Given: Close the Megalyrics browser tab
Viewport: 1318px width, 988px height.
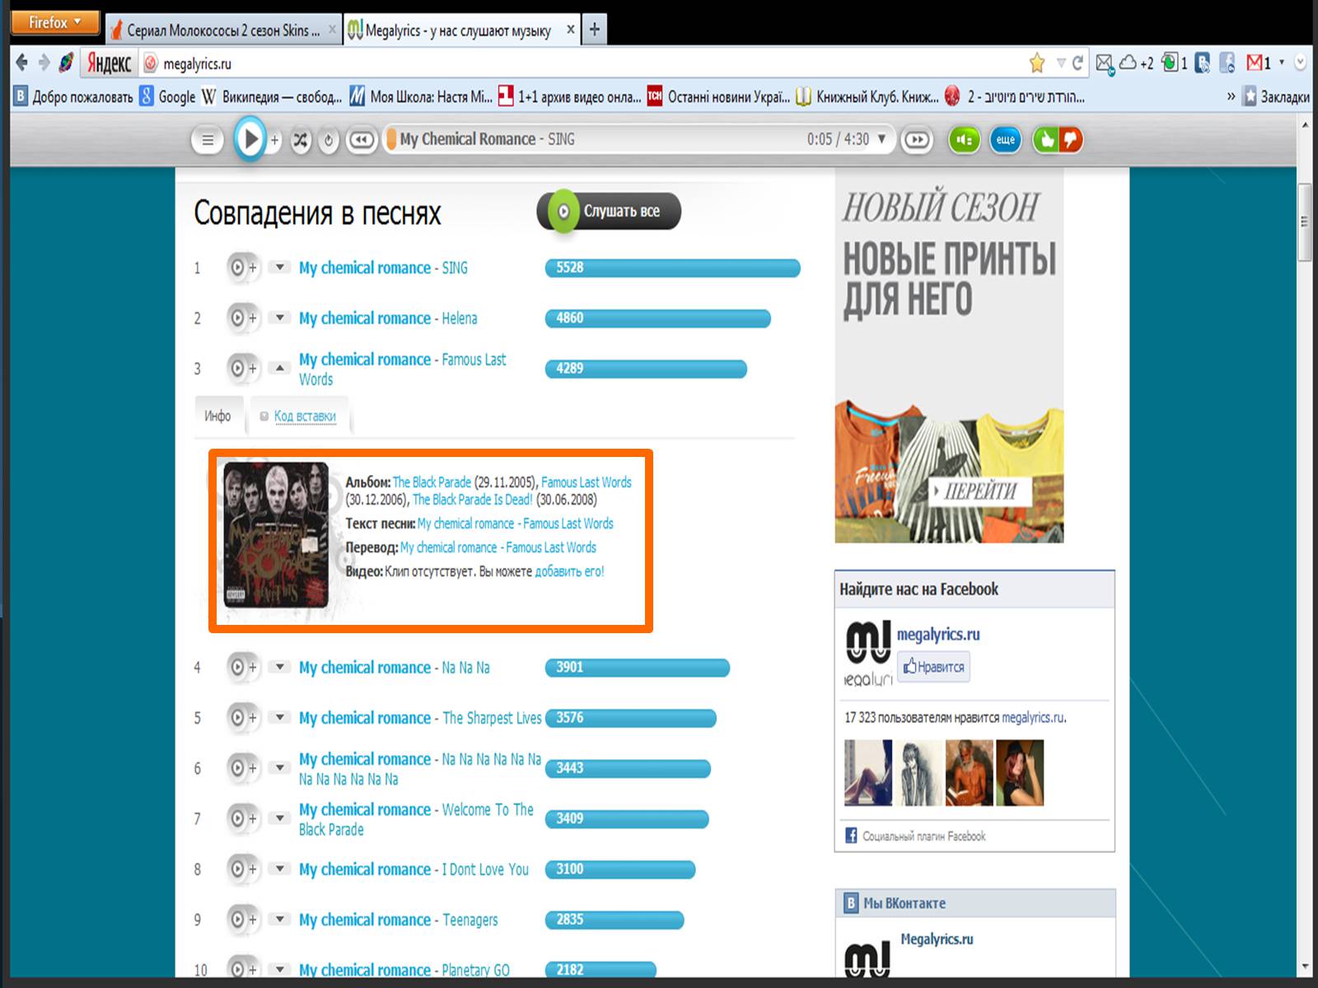Looking at the screenshot, I should (x=571, y=30).
